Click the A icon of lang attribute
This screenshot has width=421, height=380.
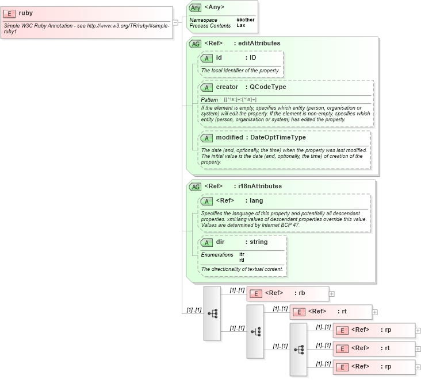pyautogui.click(x=206, y=201)
